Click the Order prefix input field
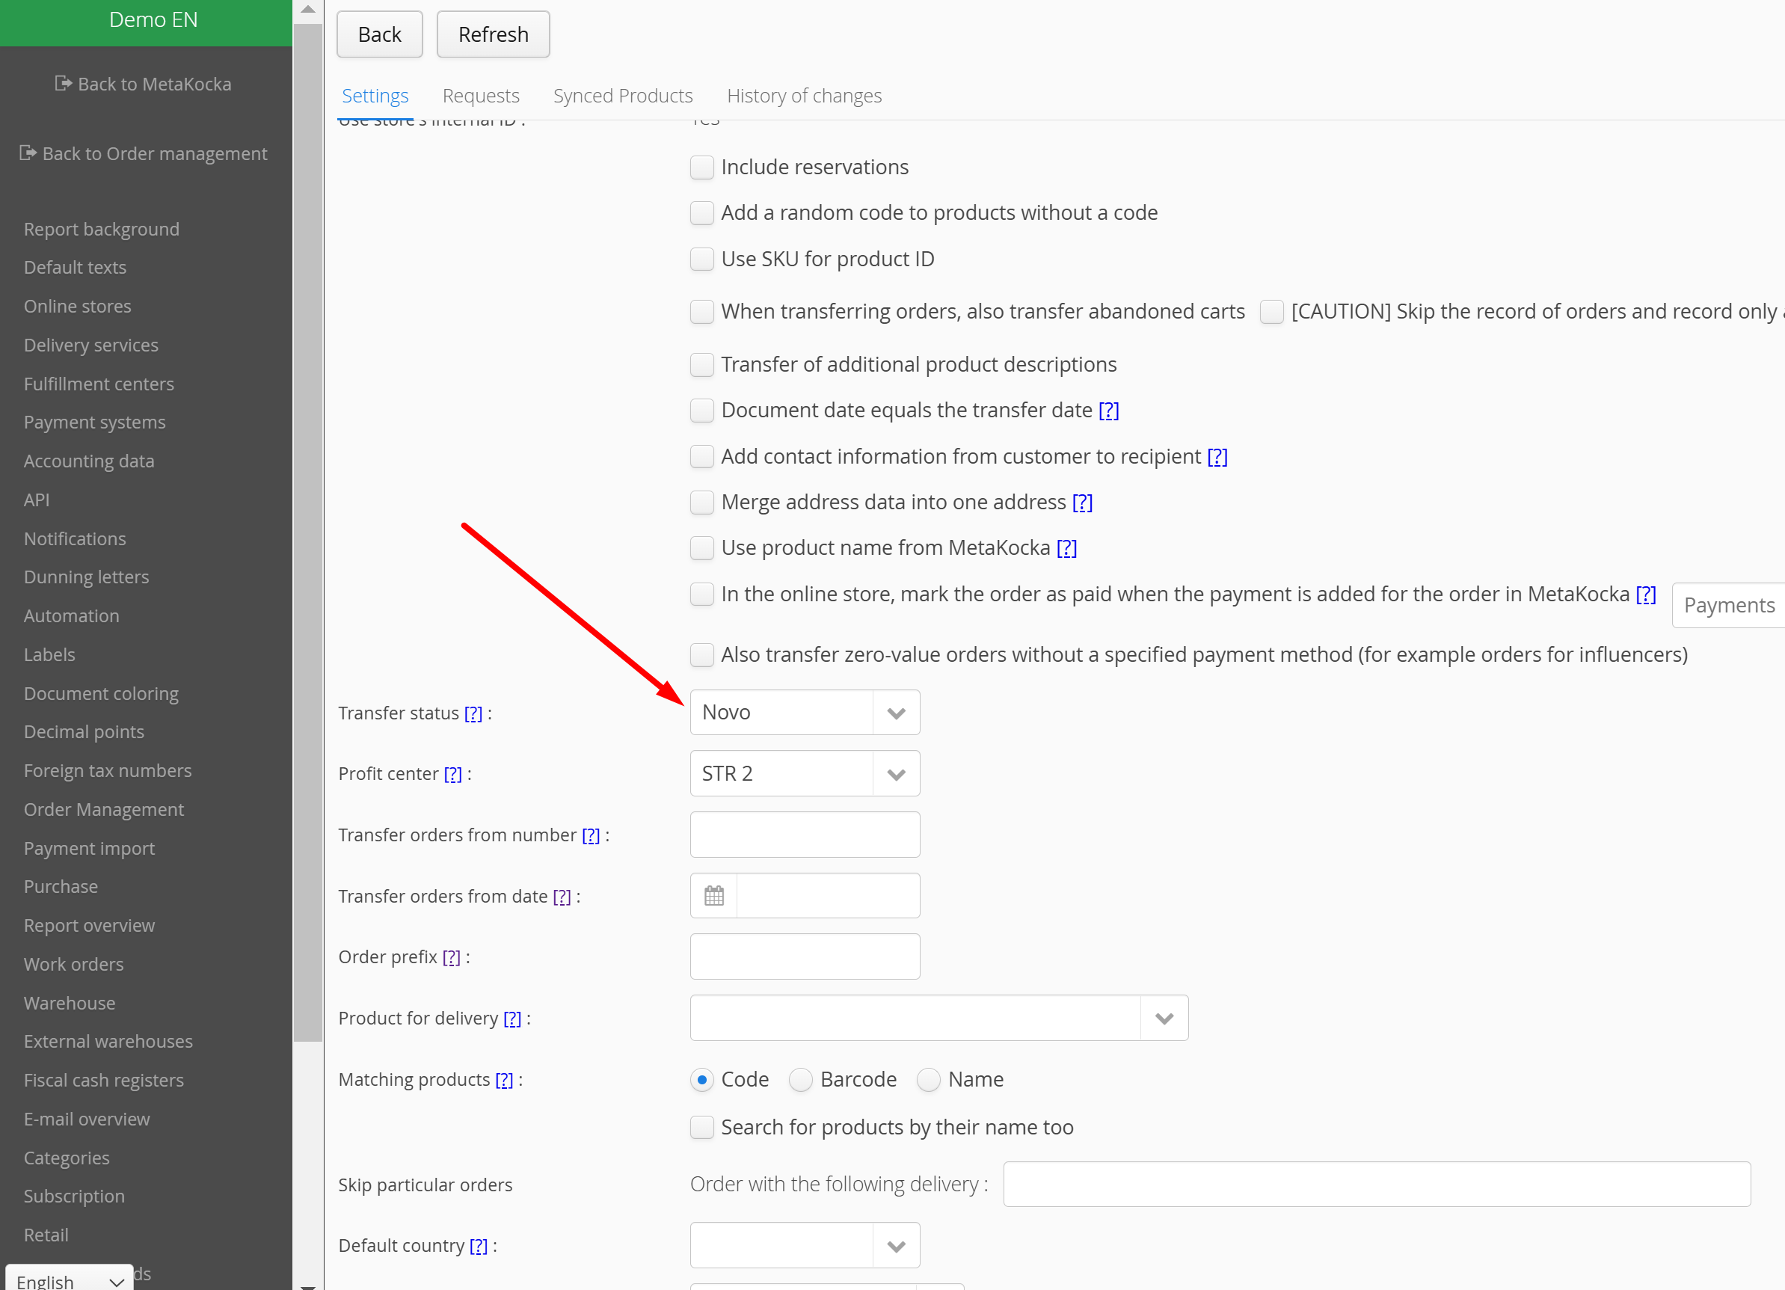The width and height of the screenshot is (1785, 1290). [x=805, y=957]
